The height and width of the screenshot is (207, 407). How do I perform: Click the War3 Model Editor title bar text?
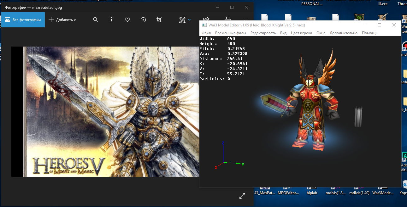pyautogui.click(x=257, y=25)
